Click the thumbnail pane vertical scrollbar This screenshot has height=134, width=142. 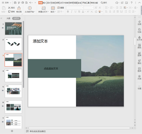(x=23, y=54)
